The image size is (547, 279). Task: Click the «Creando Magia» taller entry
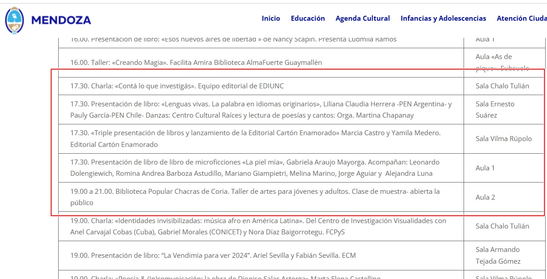[x=196, y=63]
